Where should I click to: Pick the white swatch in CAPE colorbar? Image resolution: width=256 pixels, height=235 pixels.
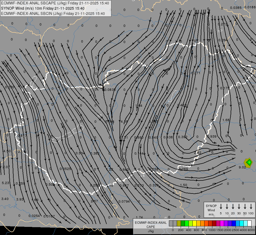pos(249,224)
